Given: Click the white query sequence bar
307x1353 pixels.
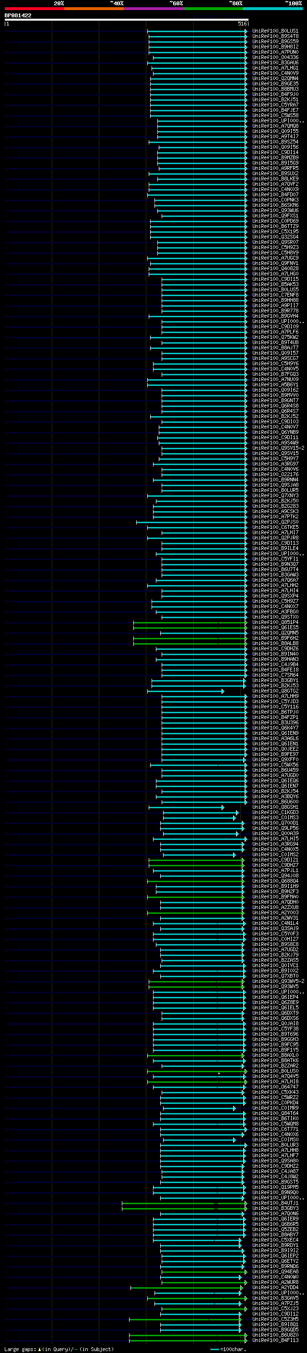Looking at the screenshot, I should coord(127,20).
